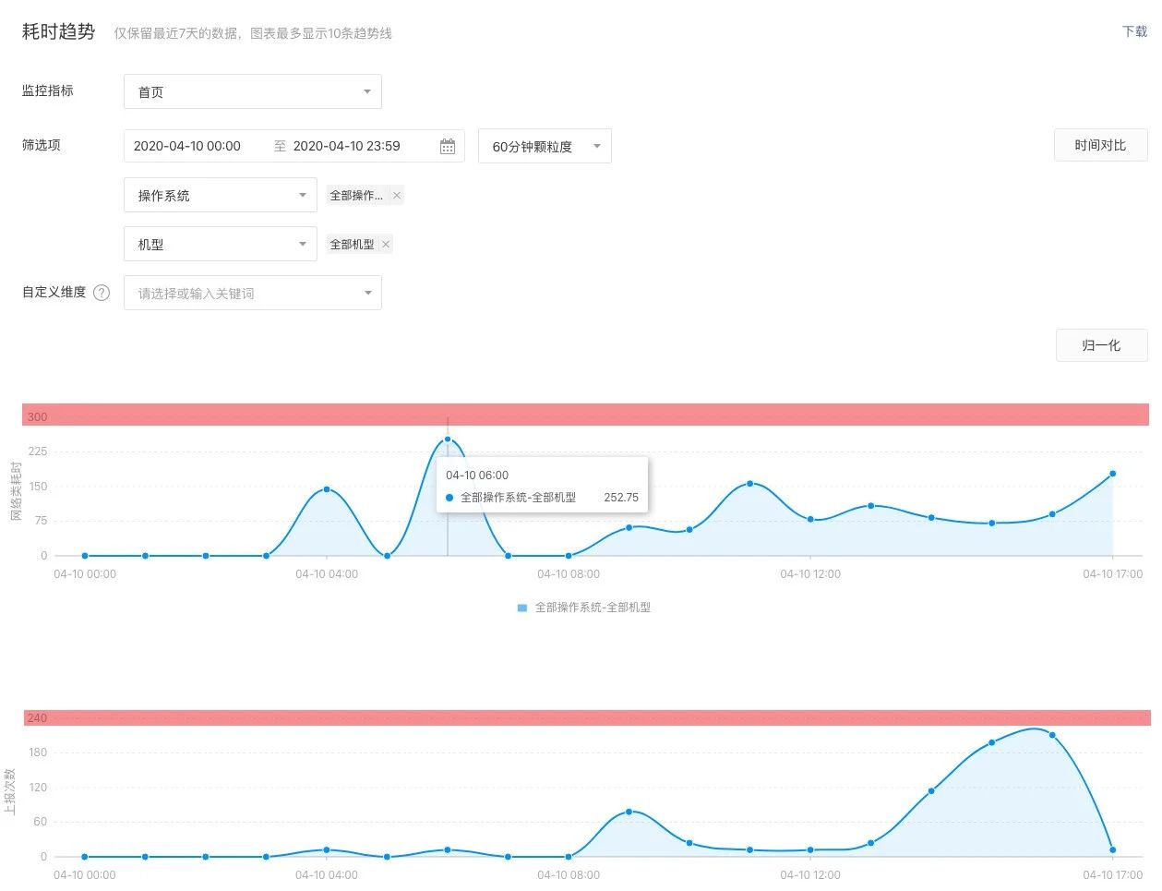The width and height of the screenshot is (1162, 891).
Task: Click the 上报次数 y-axis label
Action: tap(10, 790)
